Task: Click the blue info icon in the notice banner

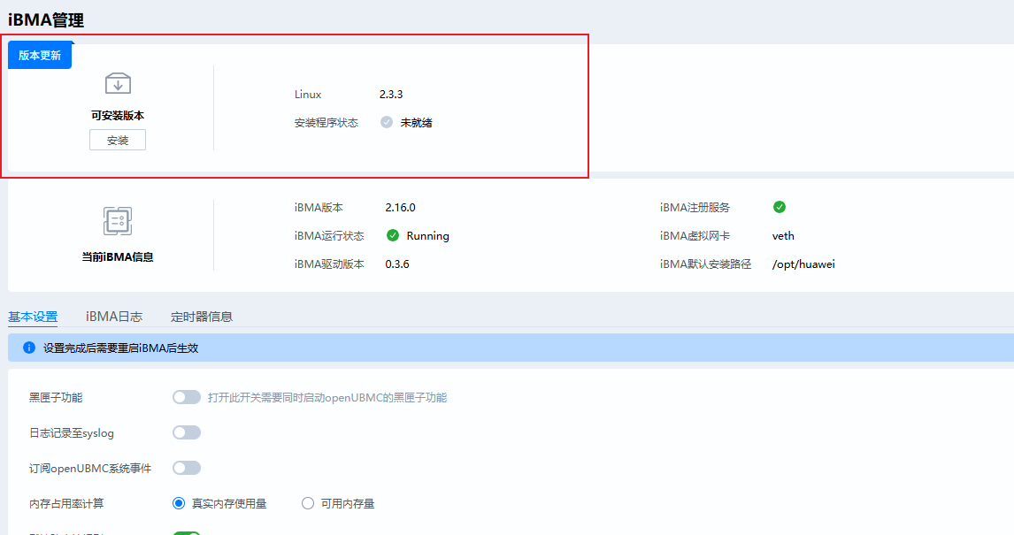Action: click(x=28, y=348)
